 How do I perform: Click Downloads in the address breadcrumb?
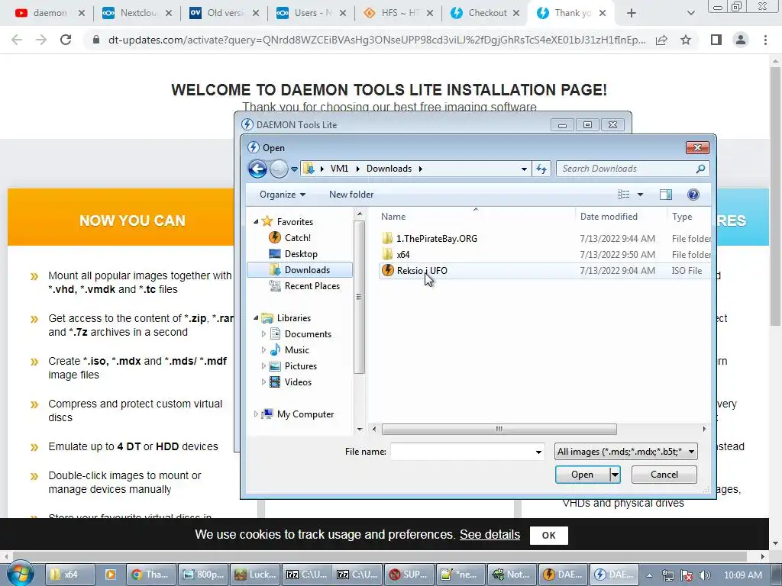389,169
